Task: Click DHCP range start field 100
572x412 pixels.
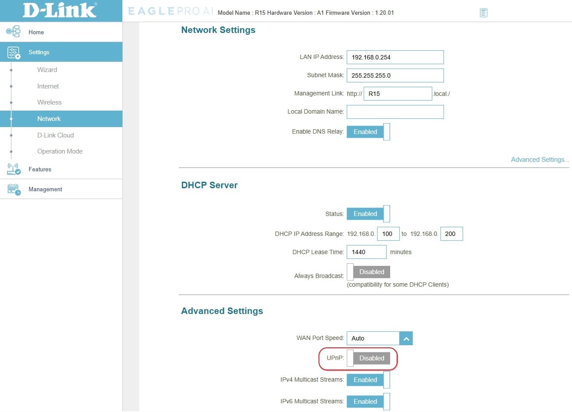Action: [x=388, y=234]
